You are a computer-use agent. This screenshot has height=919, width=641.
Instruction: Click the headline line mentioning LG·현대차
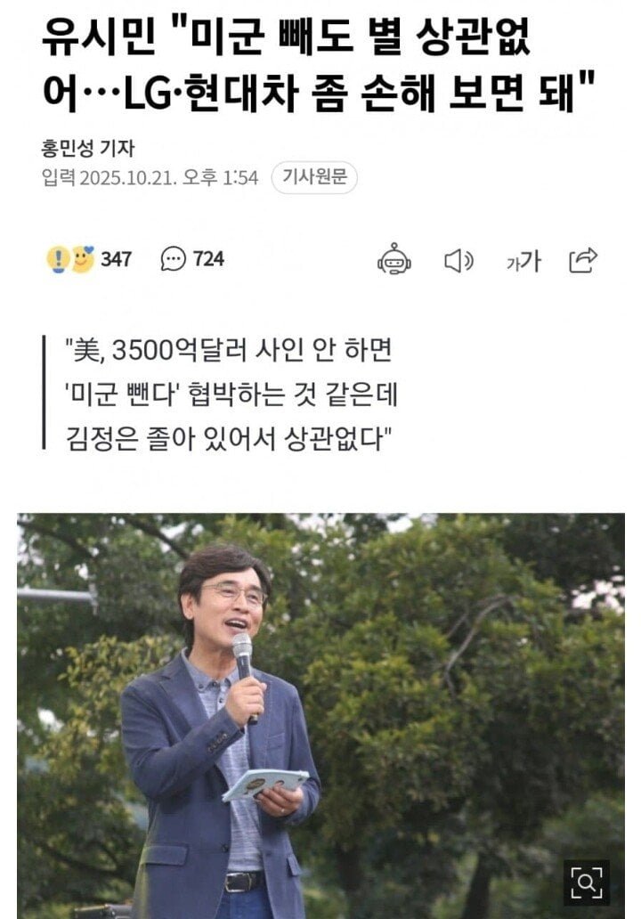(318, 92)
